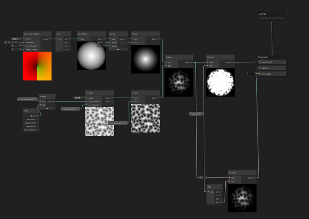Open the UV0 dropdown on Polar Coordinates node

(x=15, y=39)
